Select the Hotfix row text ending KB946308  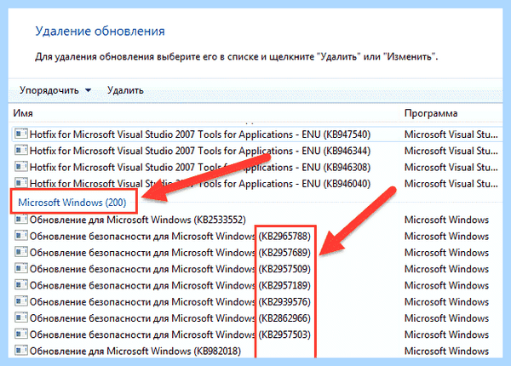(200, 168)
